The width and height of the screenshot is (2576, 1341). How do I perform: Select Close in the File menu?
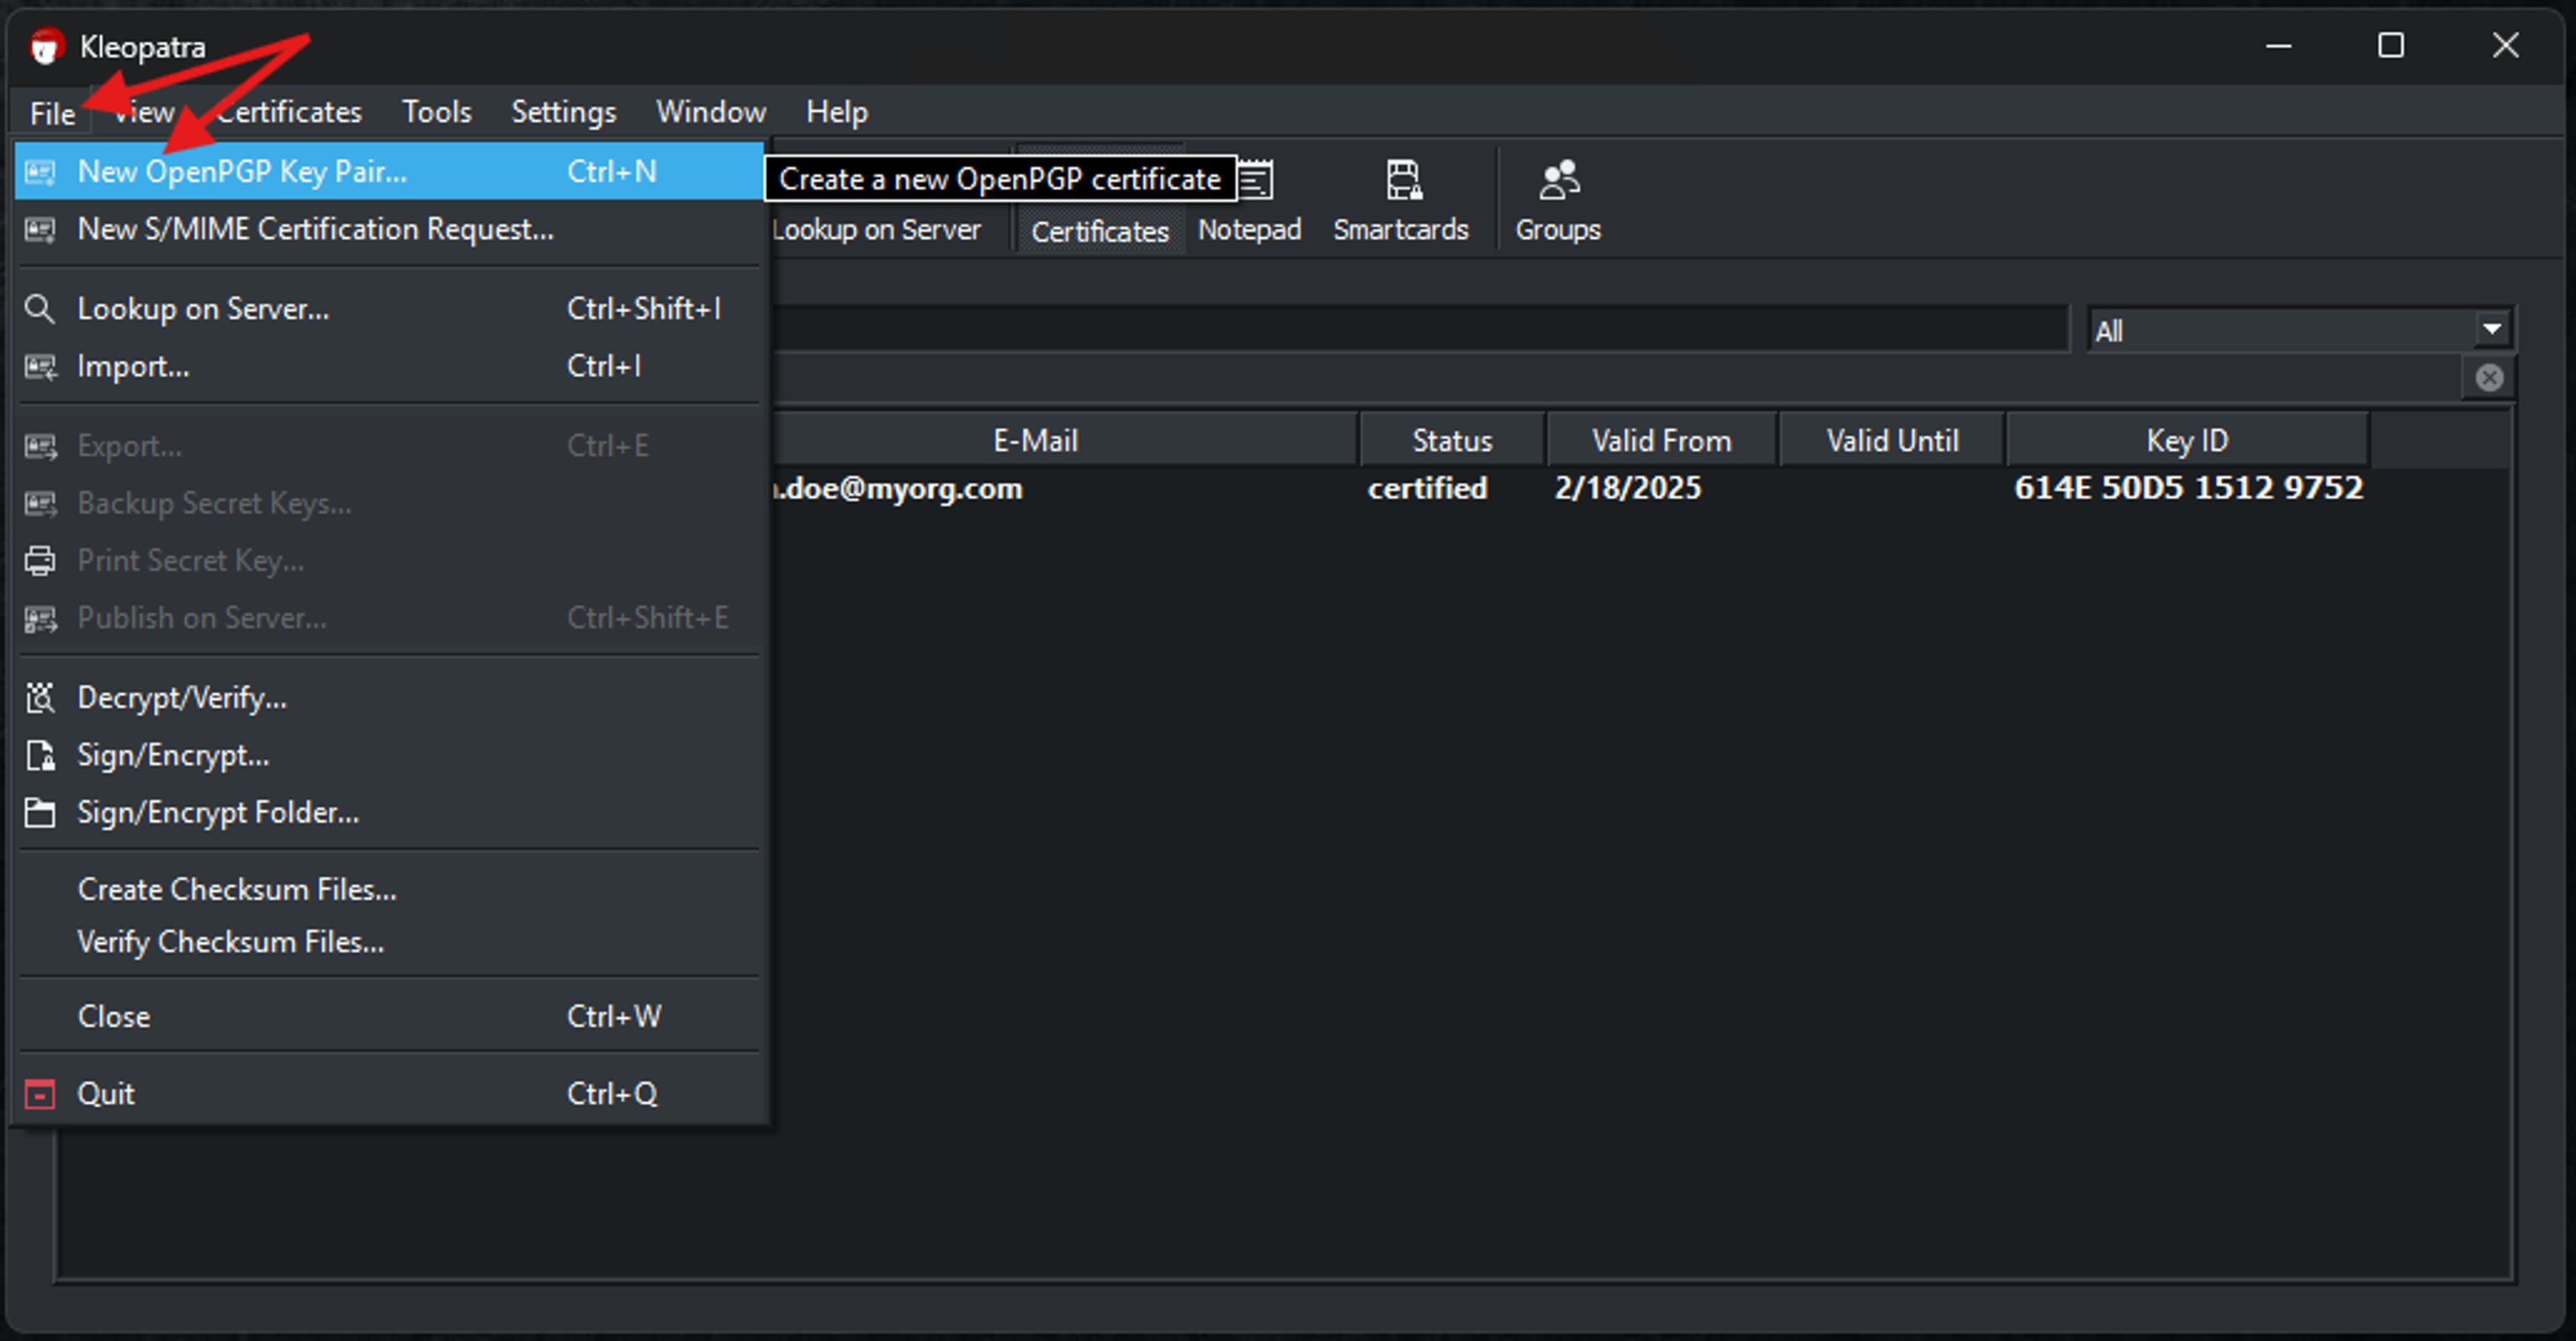click(390, 1017)
